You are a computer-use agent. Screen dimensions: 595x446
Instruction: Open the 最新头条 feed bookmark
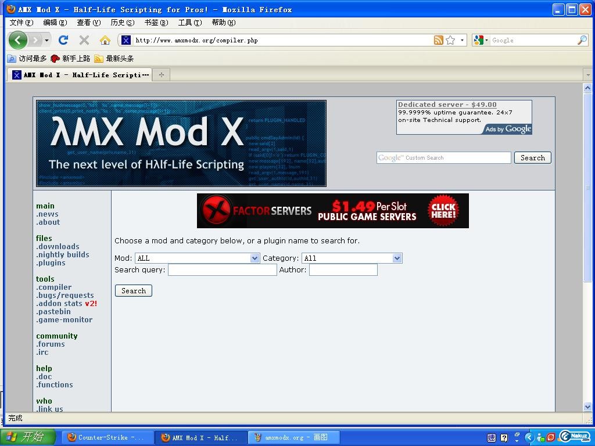click(114, 59)
